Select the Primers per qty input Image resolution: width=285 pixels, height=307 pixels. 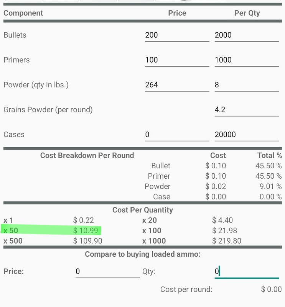coord(247,60)
